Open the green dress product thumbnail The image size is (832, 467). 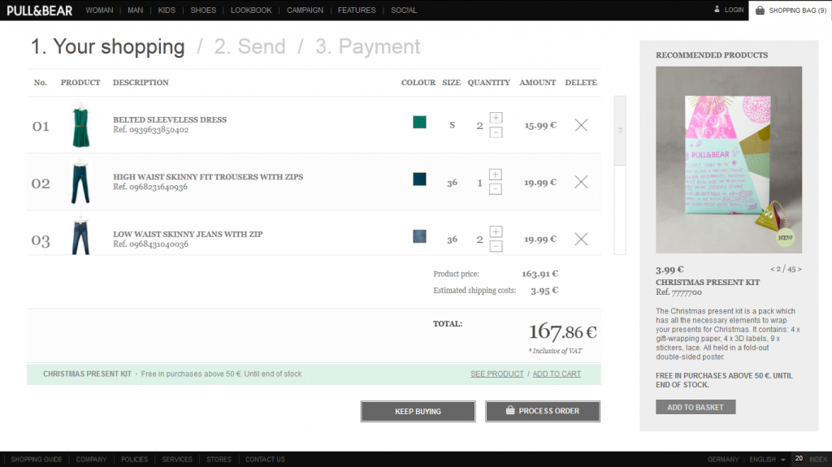coord(80,126)
